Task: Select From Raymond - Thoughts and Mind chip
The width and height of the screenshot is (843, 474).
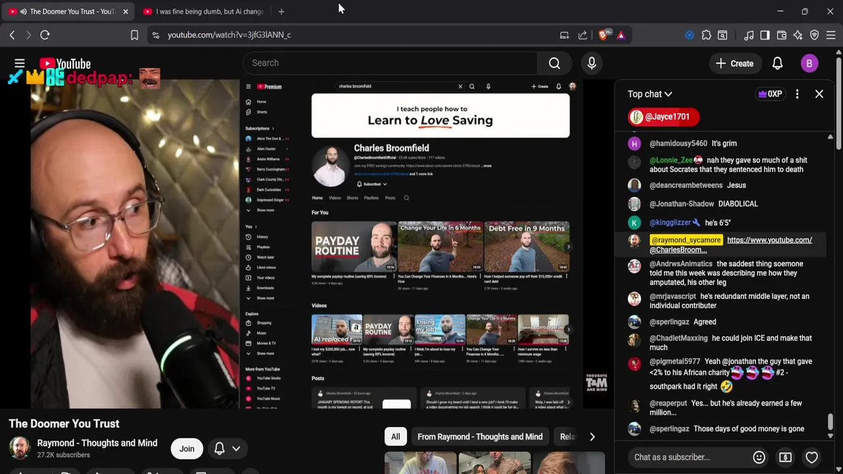Action: 480,436
